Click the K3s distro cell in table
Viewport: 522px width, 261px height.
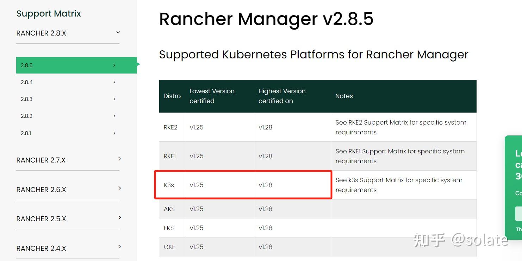(x=169, y=185)
